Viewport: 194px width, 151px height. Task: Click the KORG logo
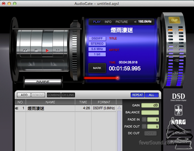coord(178,122)
